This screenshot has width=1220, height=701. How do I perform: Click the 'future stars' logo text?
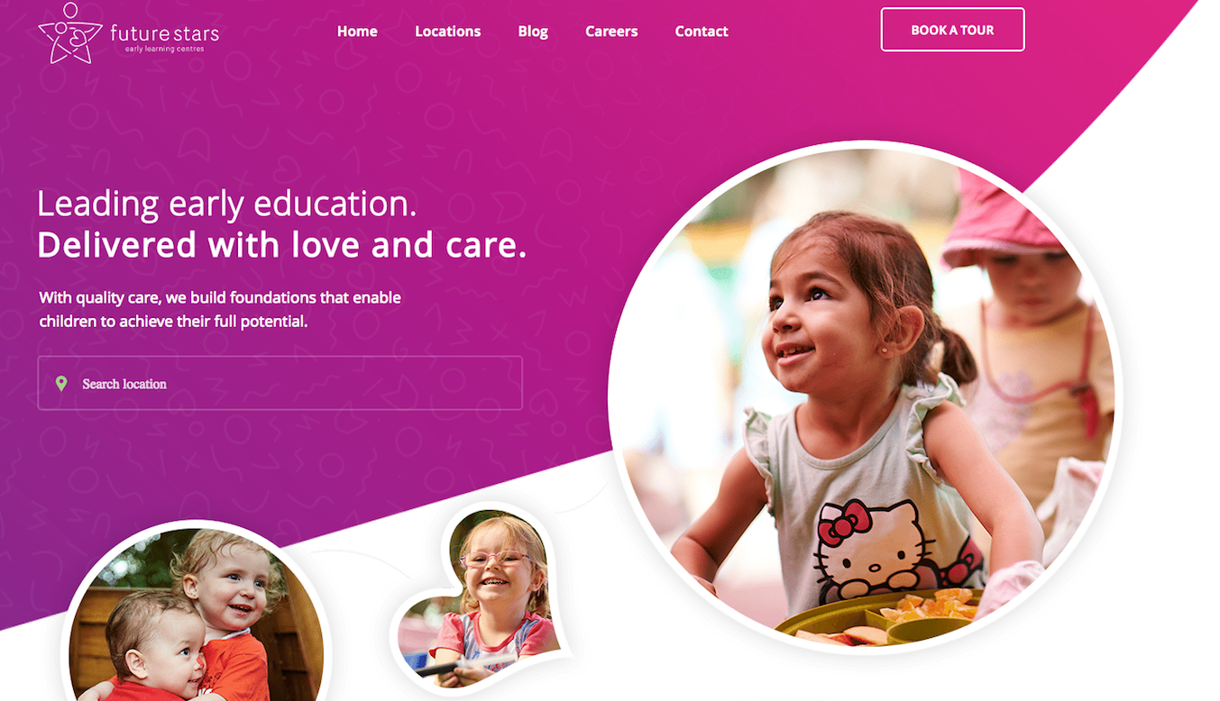point(164,34)
